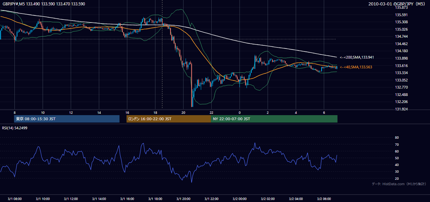Click price axis value 132.770
Viewport: 430px width, 202px height.
(x=401, y=87)
